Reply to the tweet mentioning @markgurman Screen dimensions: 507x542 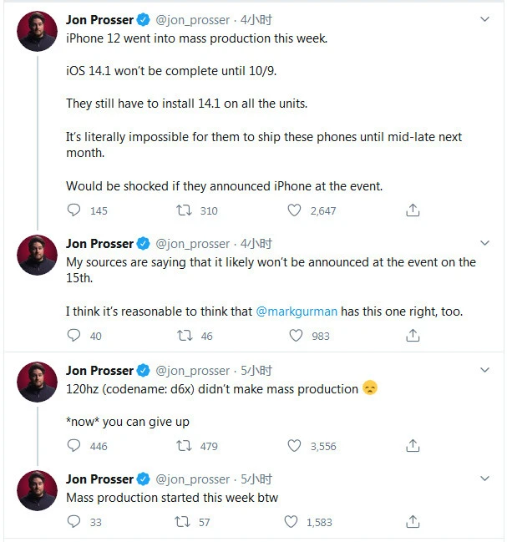74,336
